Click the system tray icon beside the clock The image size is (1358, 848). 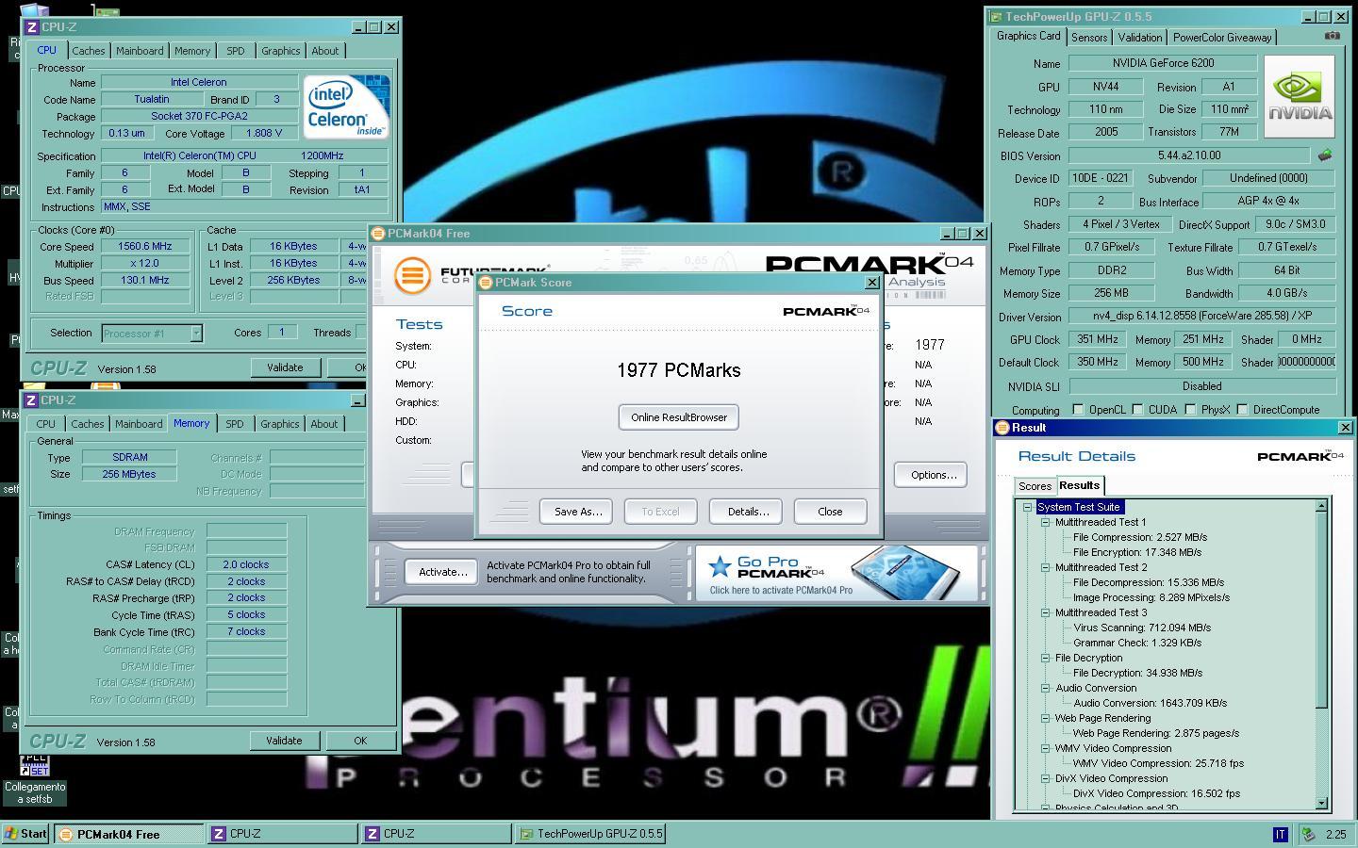(1308, 834)
